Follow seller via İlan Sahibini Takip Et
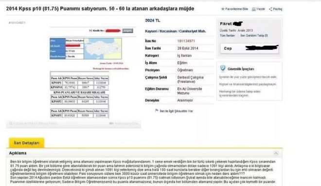This screenshot has width=321, height=186. pyautogui.click(x=254, y=35)
